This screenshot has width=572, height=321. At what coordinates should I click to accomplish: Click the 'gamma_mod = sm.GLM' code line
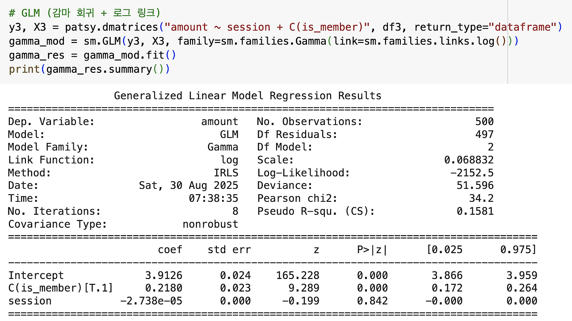[264, 42]
